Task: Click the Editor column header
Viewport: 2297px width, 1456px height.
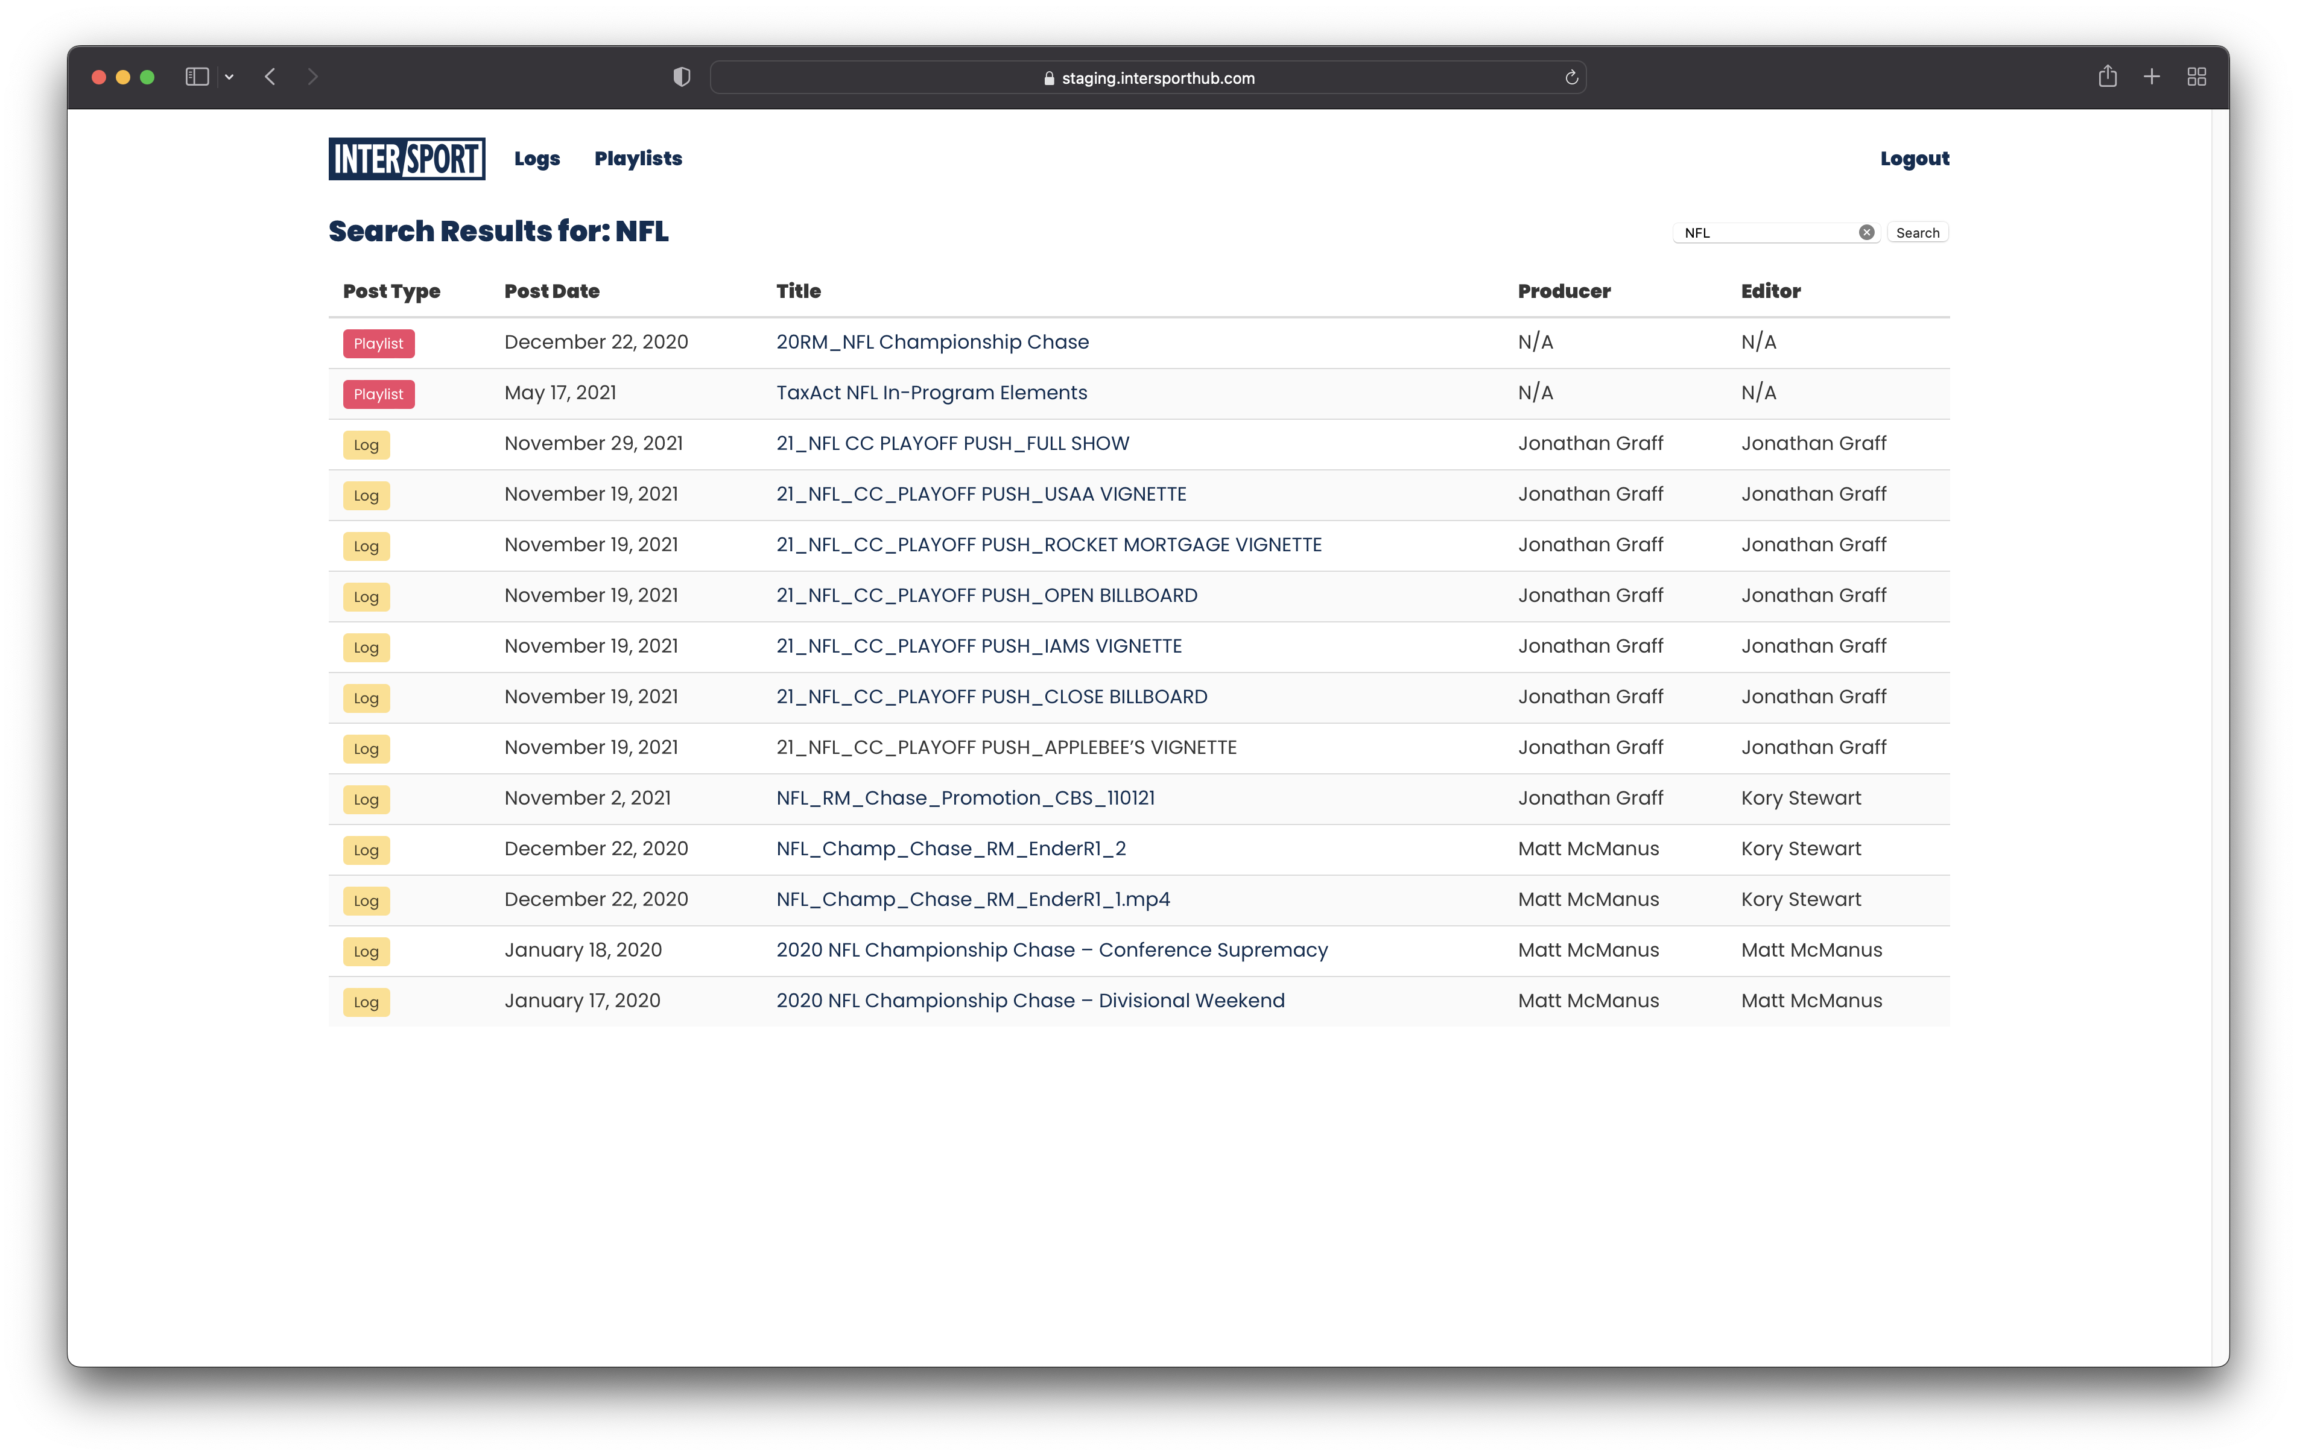Action: 1770,292
